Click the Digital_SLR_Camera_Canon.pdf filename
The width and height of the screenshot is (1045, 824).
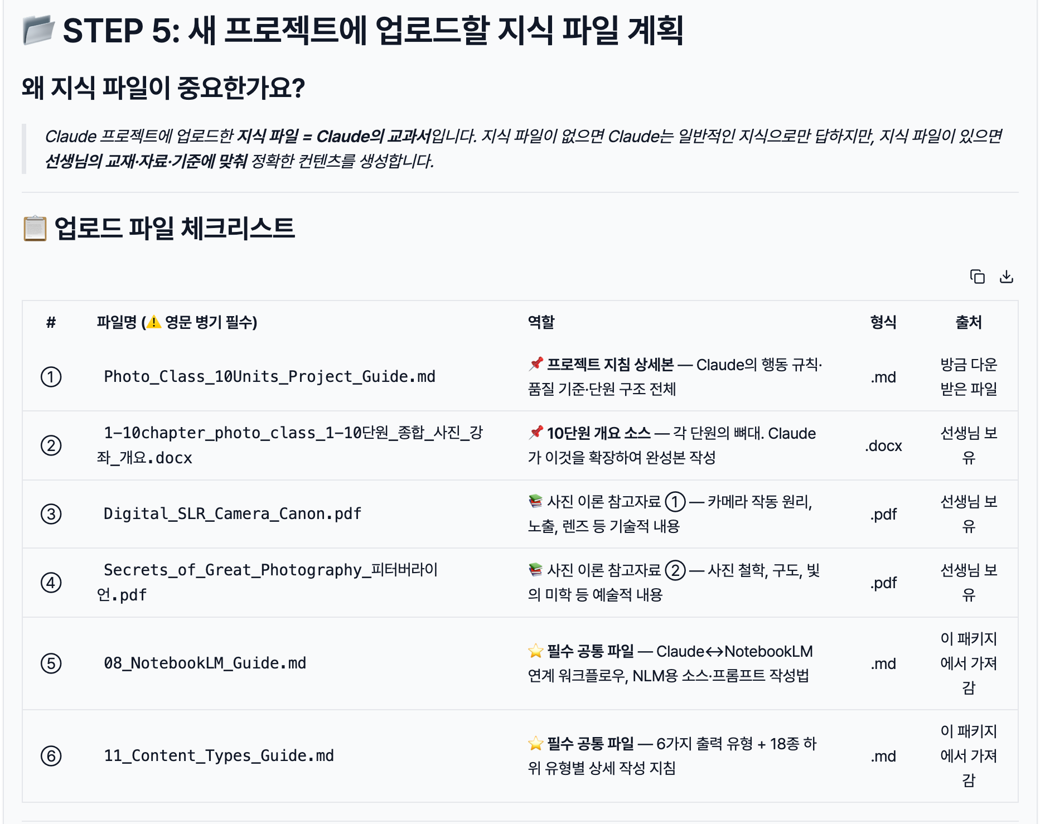tap(233, 514)
